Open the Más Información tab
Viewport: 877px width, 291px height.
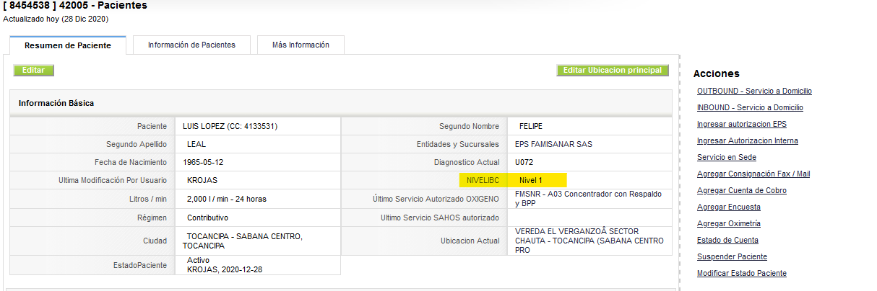click(301, 45)
